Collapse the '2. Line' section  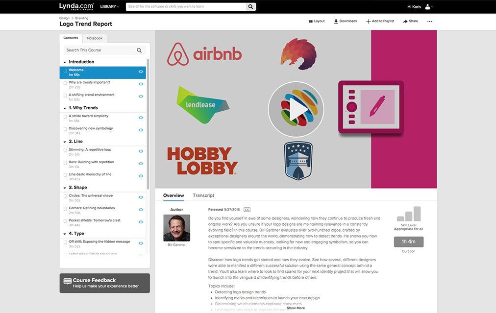pos(65,142)
